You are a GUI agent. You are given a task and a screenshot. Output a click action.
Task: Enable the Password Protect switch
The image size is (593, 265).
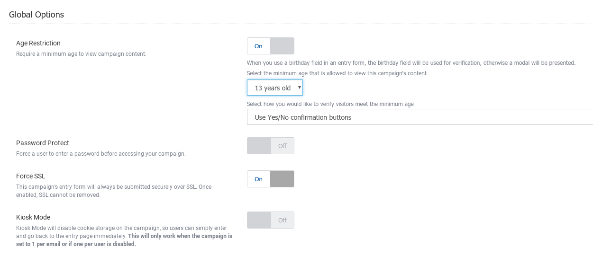click(x=270, y=146)
